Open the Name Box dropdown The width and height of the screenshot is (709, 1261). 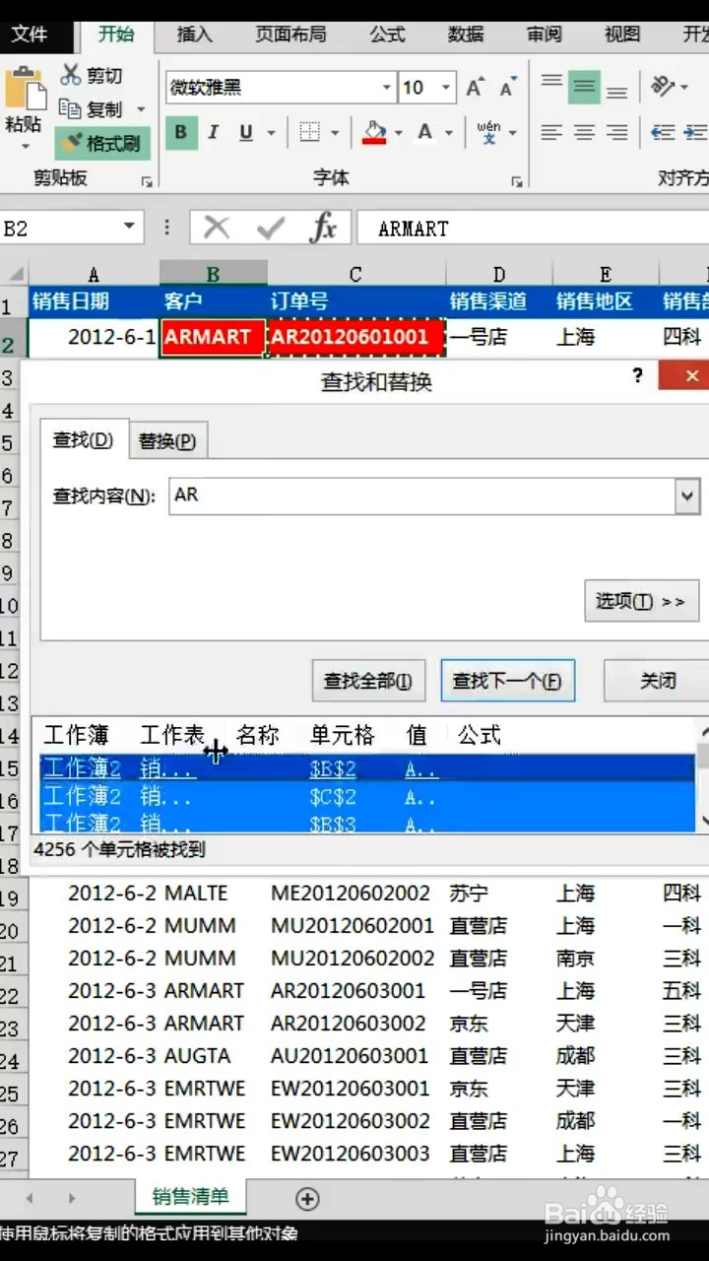coord(129,228)
